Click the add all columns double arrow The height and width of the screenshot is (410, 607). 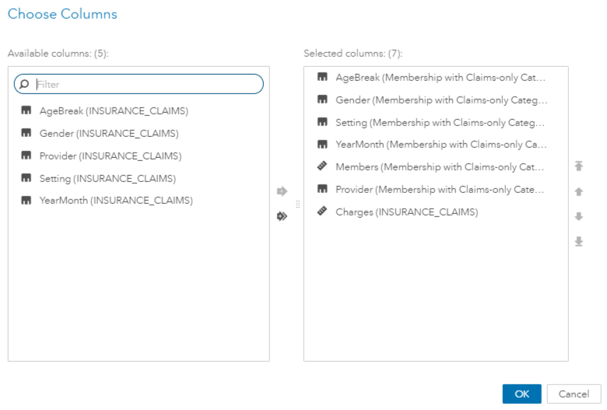pos(282,216)
